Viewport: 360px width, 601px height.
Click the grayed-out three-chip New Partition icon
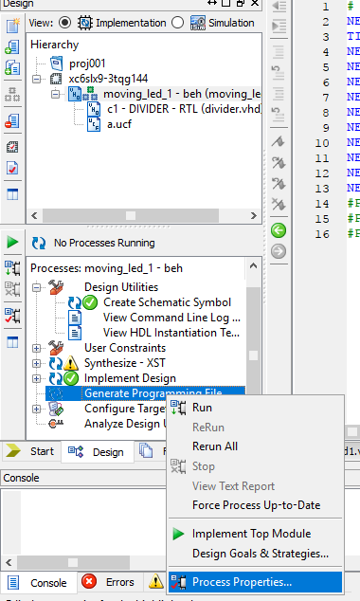click(x=12, y=94)
